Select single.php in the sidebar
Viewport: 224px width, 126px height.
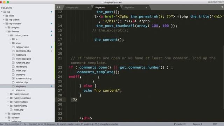(21, 86)
